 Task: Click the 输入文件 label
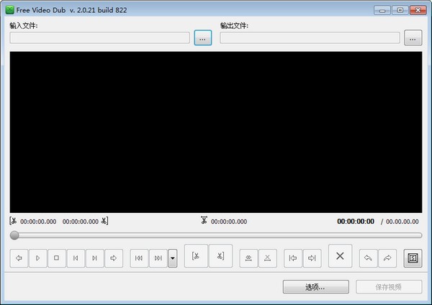coord(24,26)
